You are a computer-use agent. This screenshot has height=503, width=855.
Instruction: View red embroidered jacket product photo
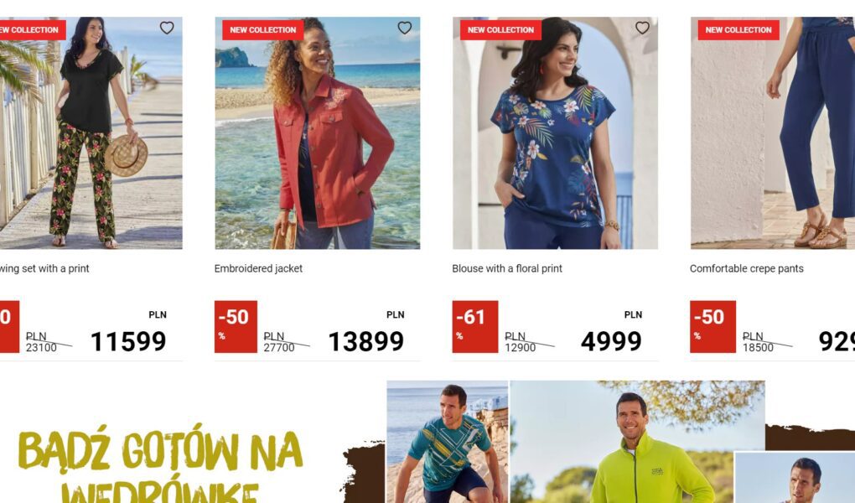tap(318, 133)
